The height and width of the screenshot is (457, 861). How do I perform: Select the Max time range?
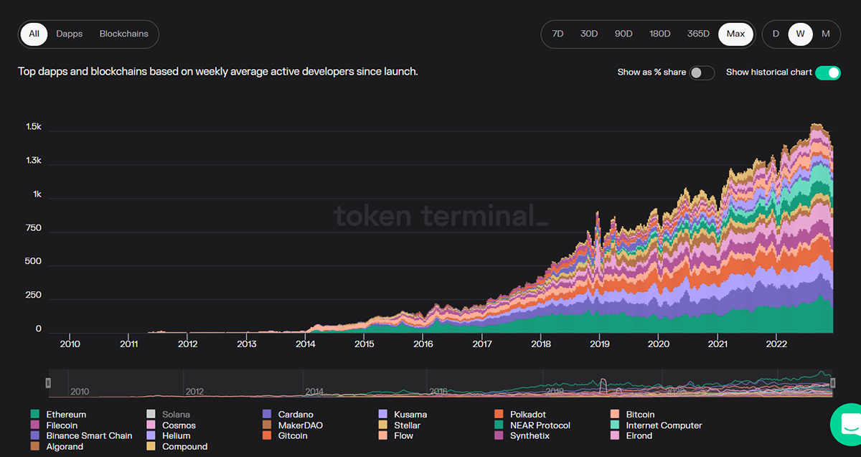click(735, 34)
